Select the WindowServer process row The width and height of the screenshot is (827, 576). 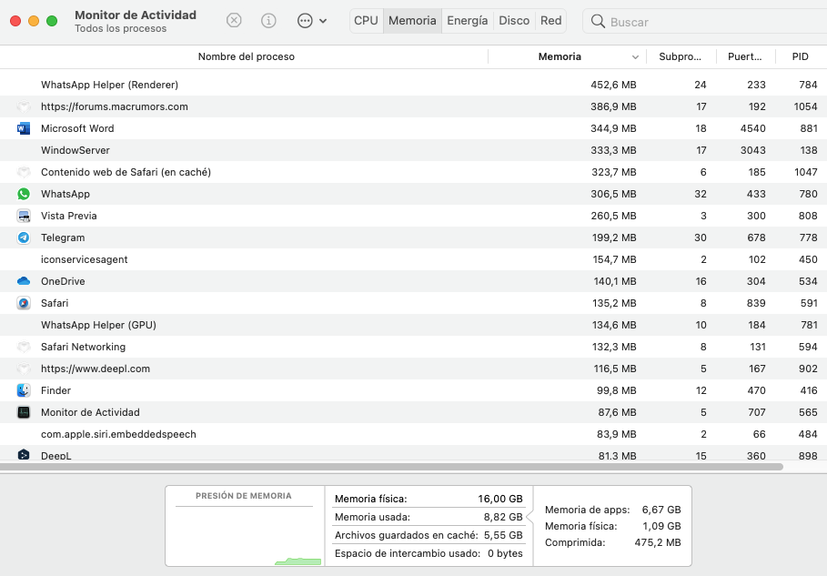click(x=413, y=150)
